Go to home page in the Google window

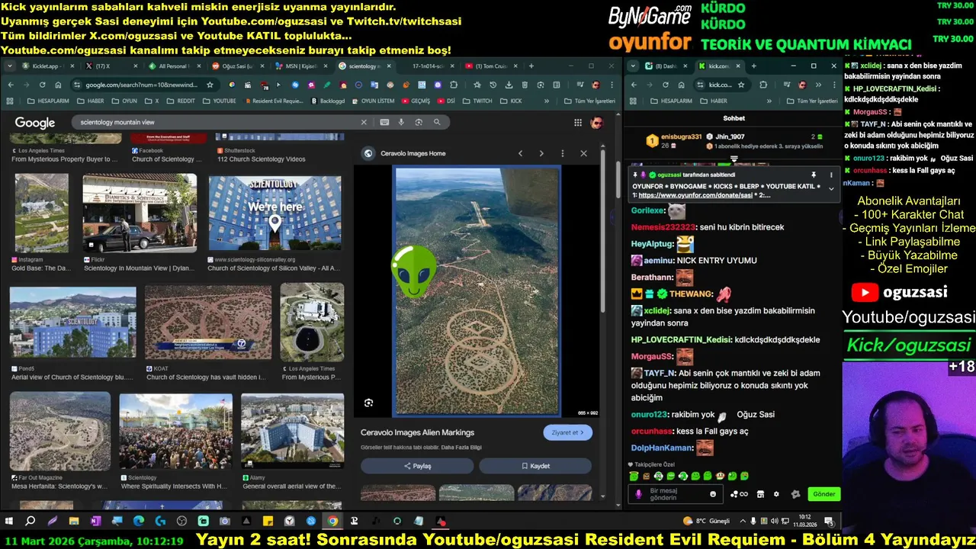[x=59, y=85]
